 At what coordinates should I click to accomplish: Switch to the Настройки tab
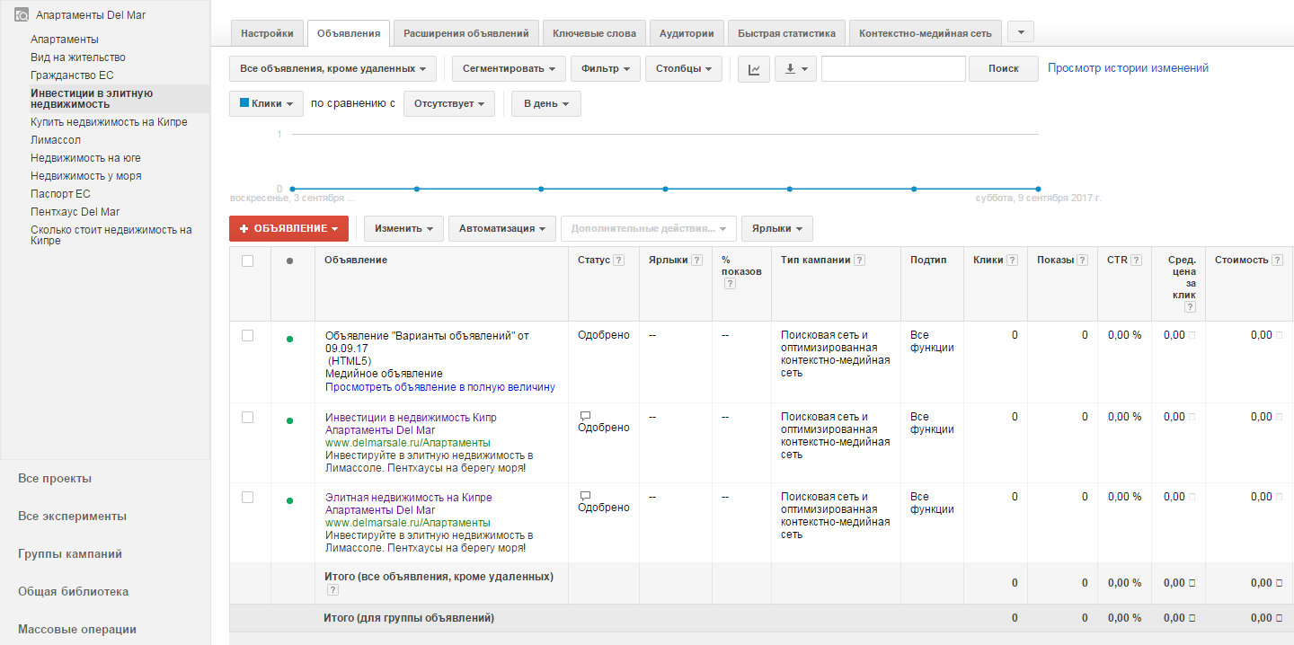pyautogui.click(x=267, y=33)
